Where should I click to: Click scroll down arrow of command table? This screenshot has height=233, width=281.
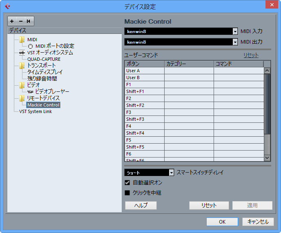267,158
